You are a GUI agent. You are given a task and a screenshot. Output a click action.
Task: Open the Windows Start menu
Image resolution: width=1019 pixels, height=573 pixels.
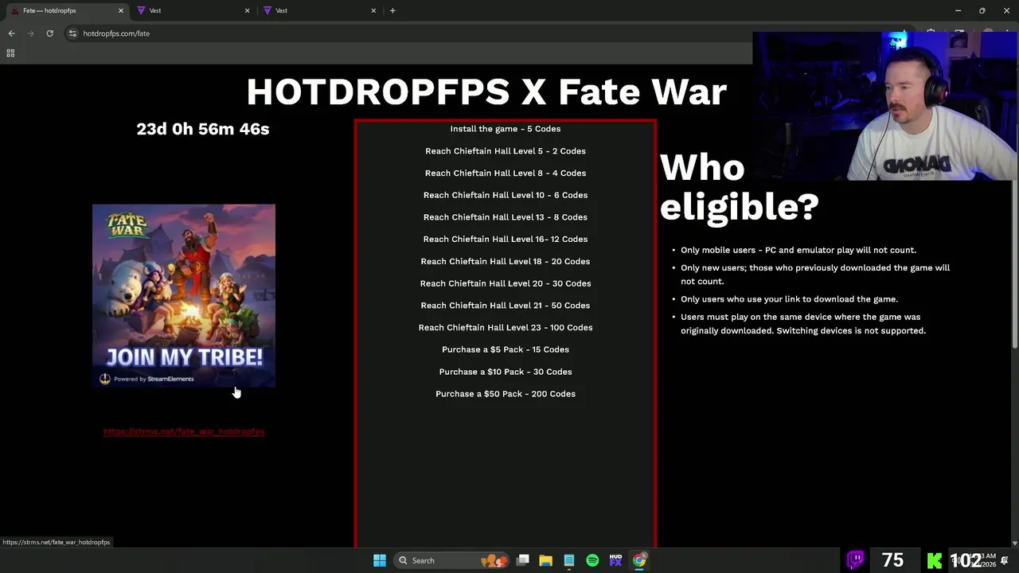point(380,560)
